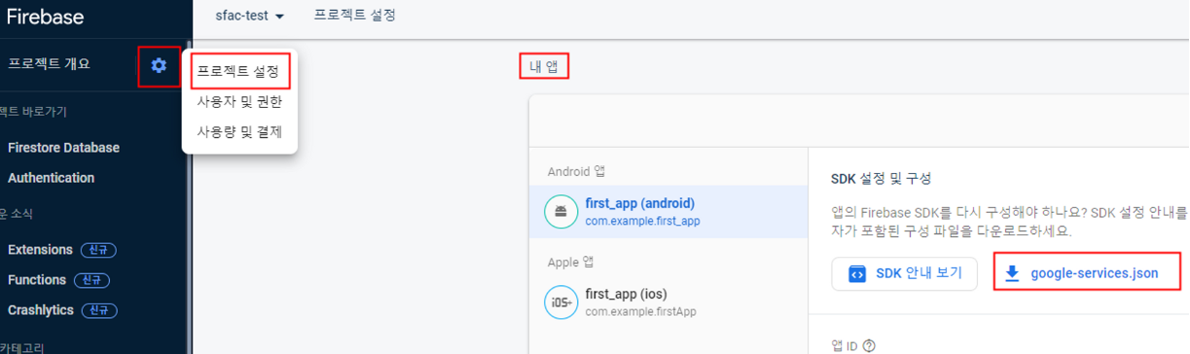Select the first_app (ios) app row
This screenshot has width=1190, height=354.
668,301
